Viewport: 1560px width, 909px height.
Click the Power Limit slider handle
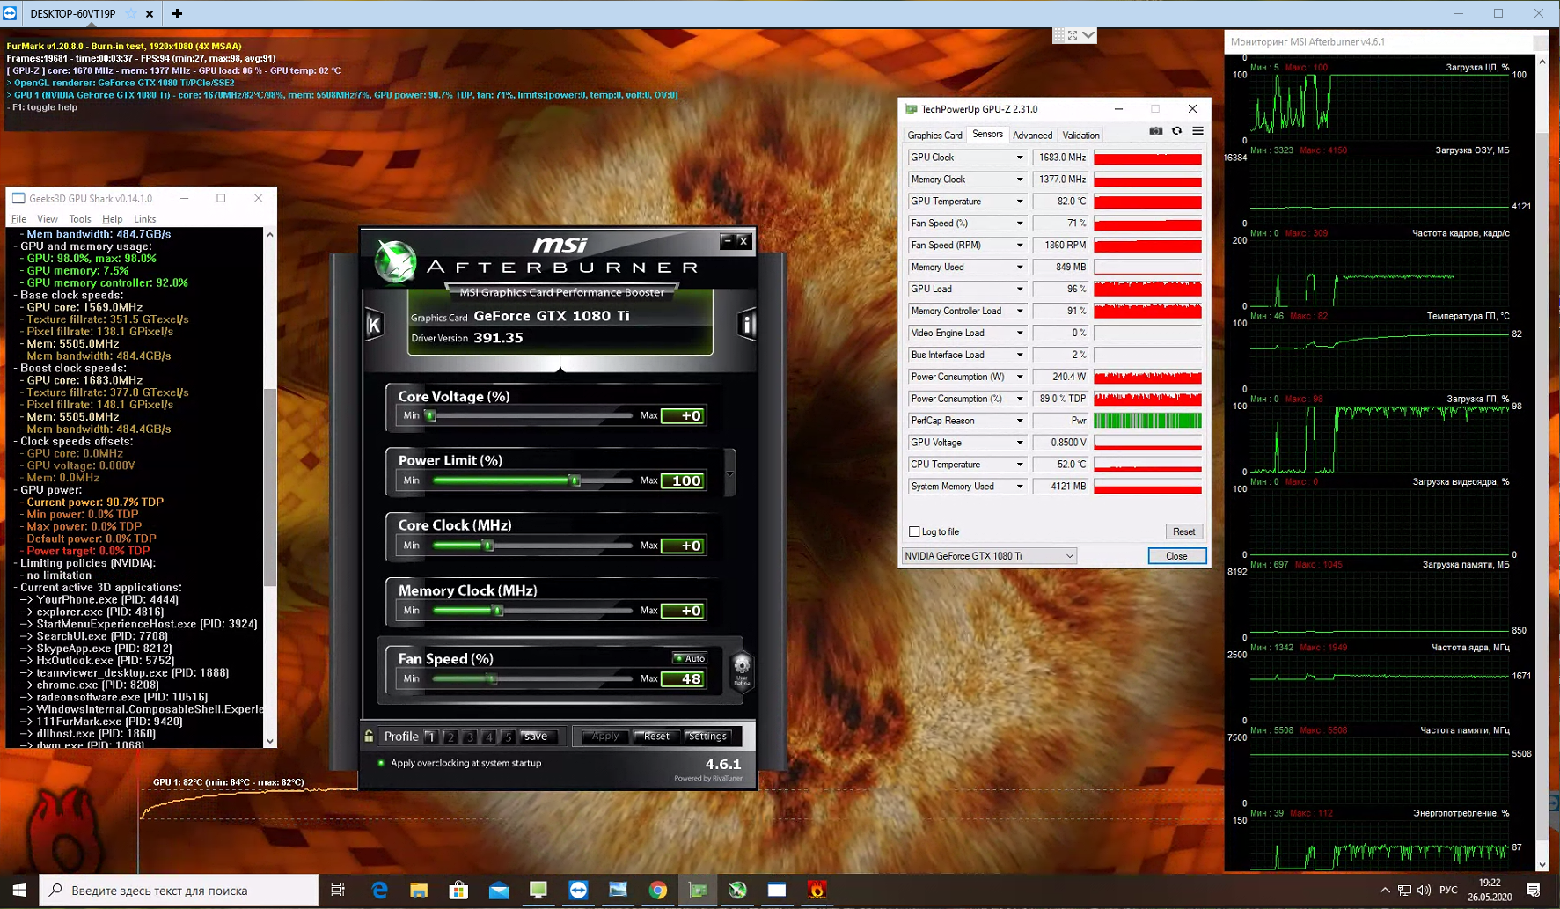(575, 480)
